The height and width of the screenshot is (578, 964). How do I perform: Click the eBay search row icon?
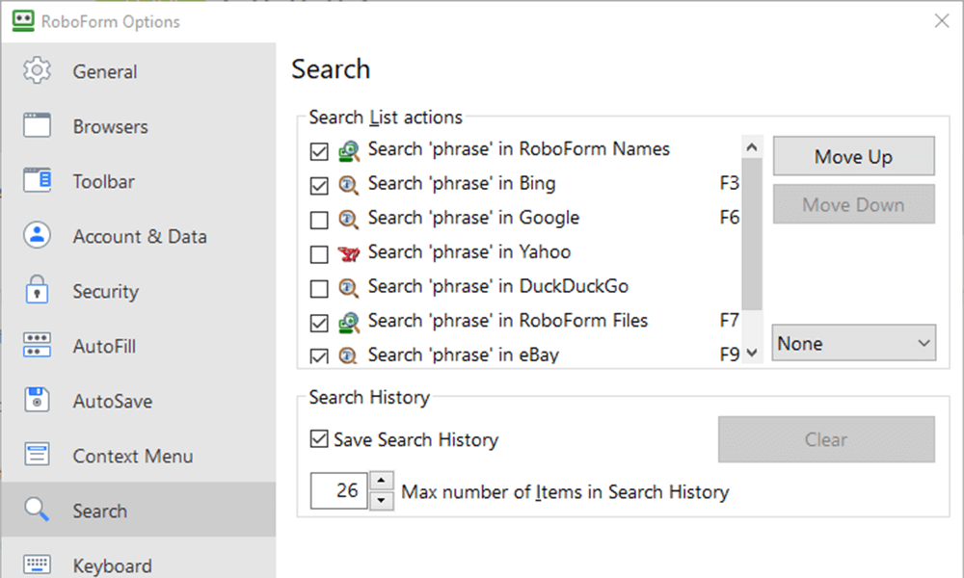(349, 355)
